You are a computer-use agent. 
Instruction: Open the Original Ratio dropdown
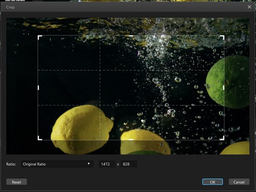pos(57,164)
